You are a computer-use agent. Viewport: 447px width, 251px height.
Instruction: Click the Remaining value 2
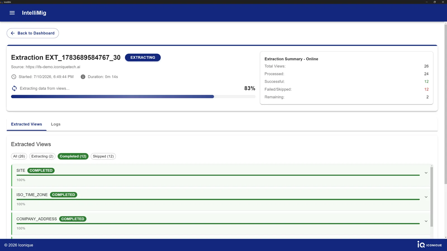[427, 97]
